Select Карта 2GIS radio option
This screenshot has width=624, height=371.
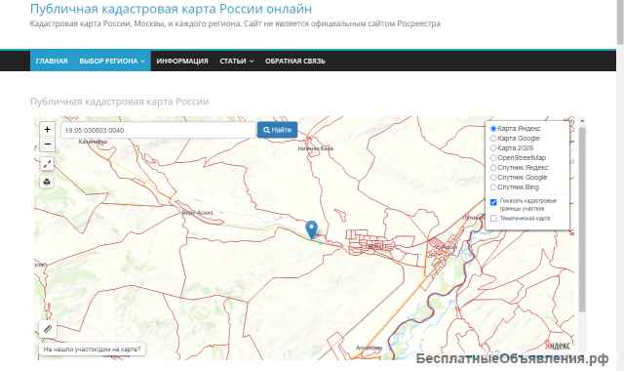(493, 148)
